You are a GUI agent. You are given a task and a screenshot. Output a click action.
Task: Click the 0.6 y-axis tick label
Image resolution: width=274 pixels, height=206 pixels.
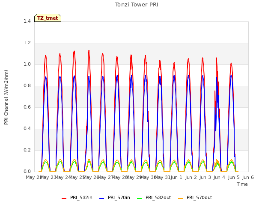[27, 107]
